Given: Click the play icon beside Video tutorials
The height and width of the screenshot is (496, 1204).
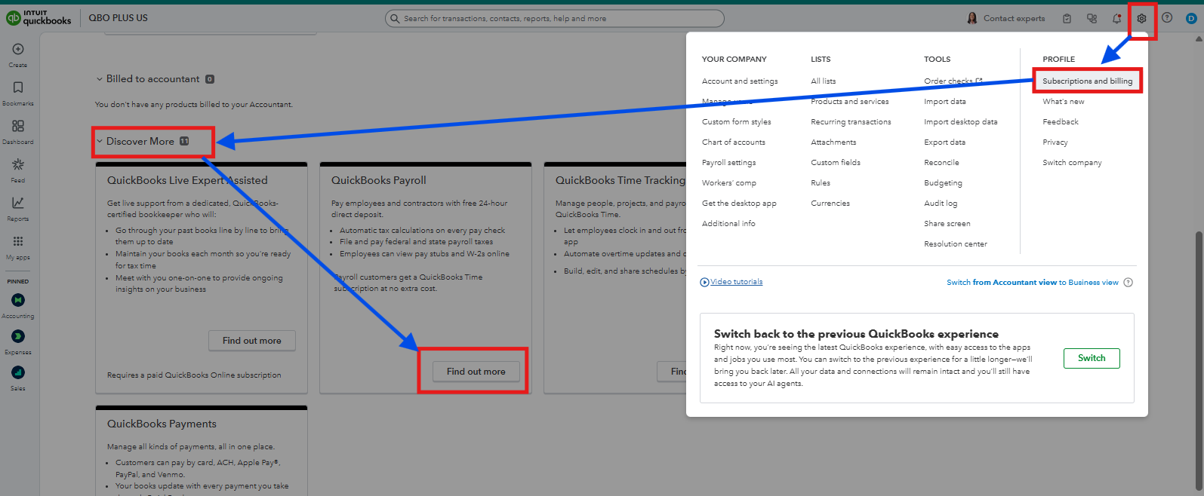Looking at the screenshot, I should [704, 282].
